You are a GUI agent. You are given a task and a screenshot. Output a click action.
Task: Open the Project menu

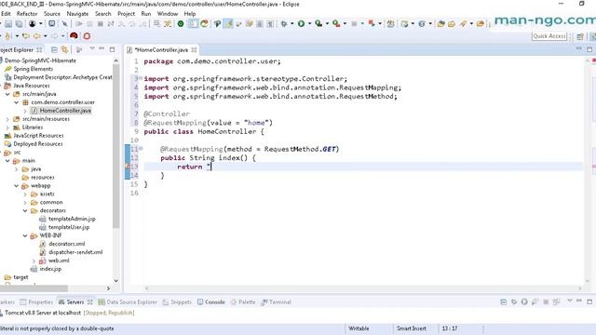coord(127,14)
